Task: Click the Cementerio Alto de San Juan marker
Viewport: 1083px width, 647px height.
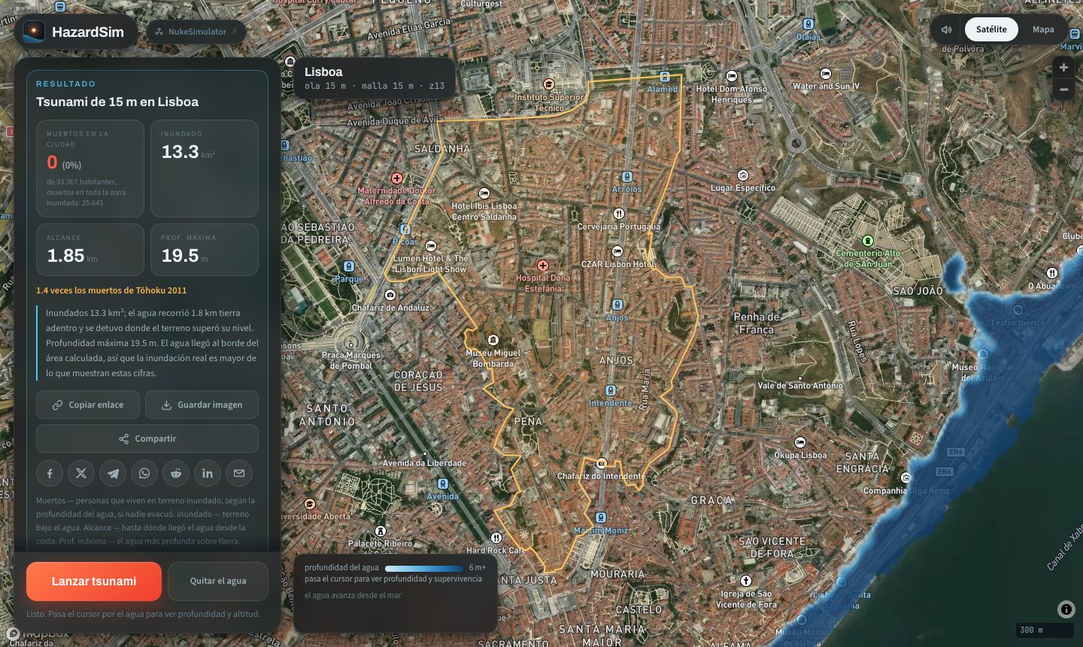Action: click(868, 241)
